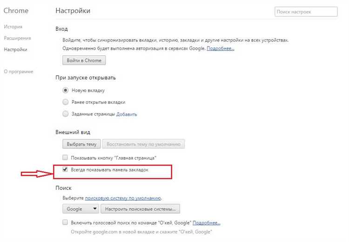Select Ранее открытые вкладки radio option
Screen dimensions: 349x242
[x=65, y=102]
